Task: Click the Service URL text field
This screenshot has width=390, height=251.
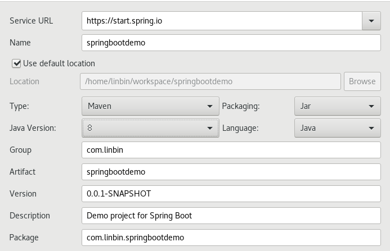Action: [x=221, y=21]
